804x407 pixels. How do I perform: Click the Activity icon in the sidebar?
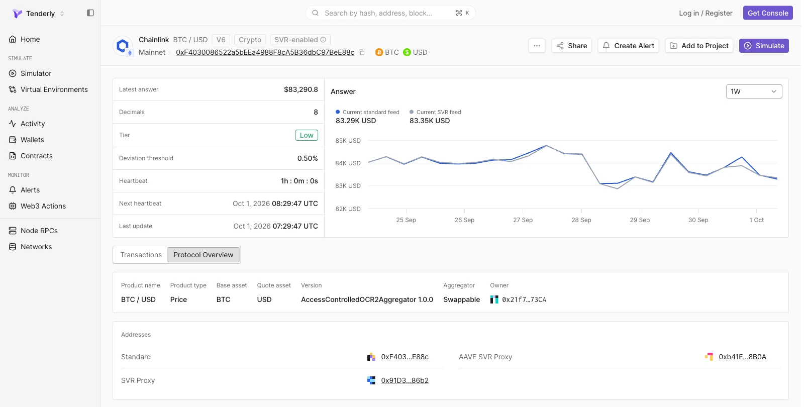pyautogui.click(x=13, y=124)
